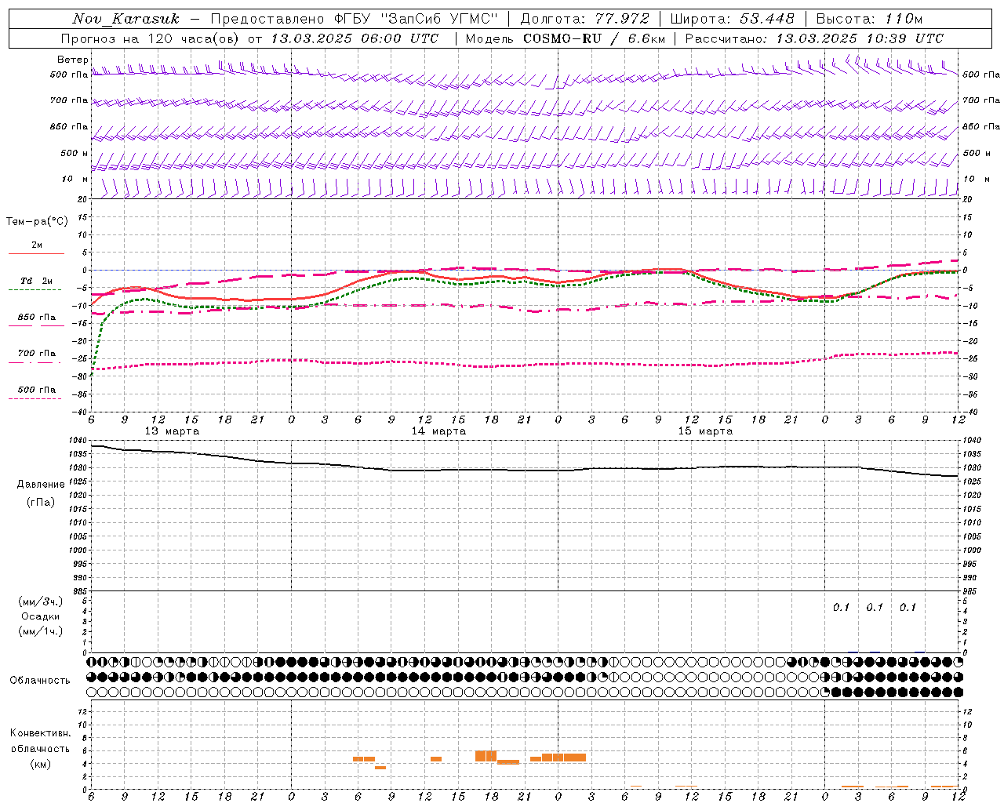
Task: Select the Тем-ра(°C) axis title
Action: [x=37, y=222]
